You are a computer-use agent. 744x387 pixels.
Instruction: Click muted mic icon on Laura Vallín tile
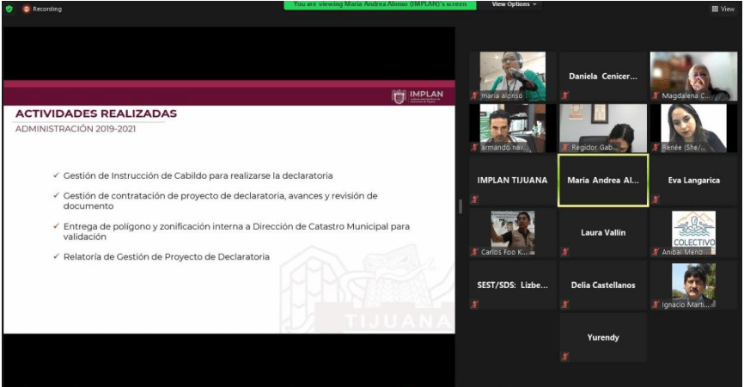(x=564, y=252)
